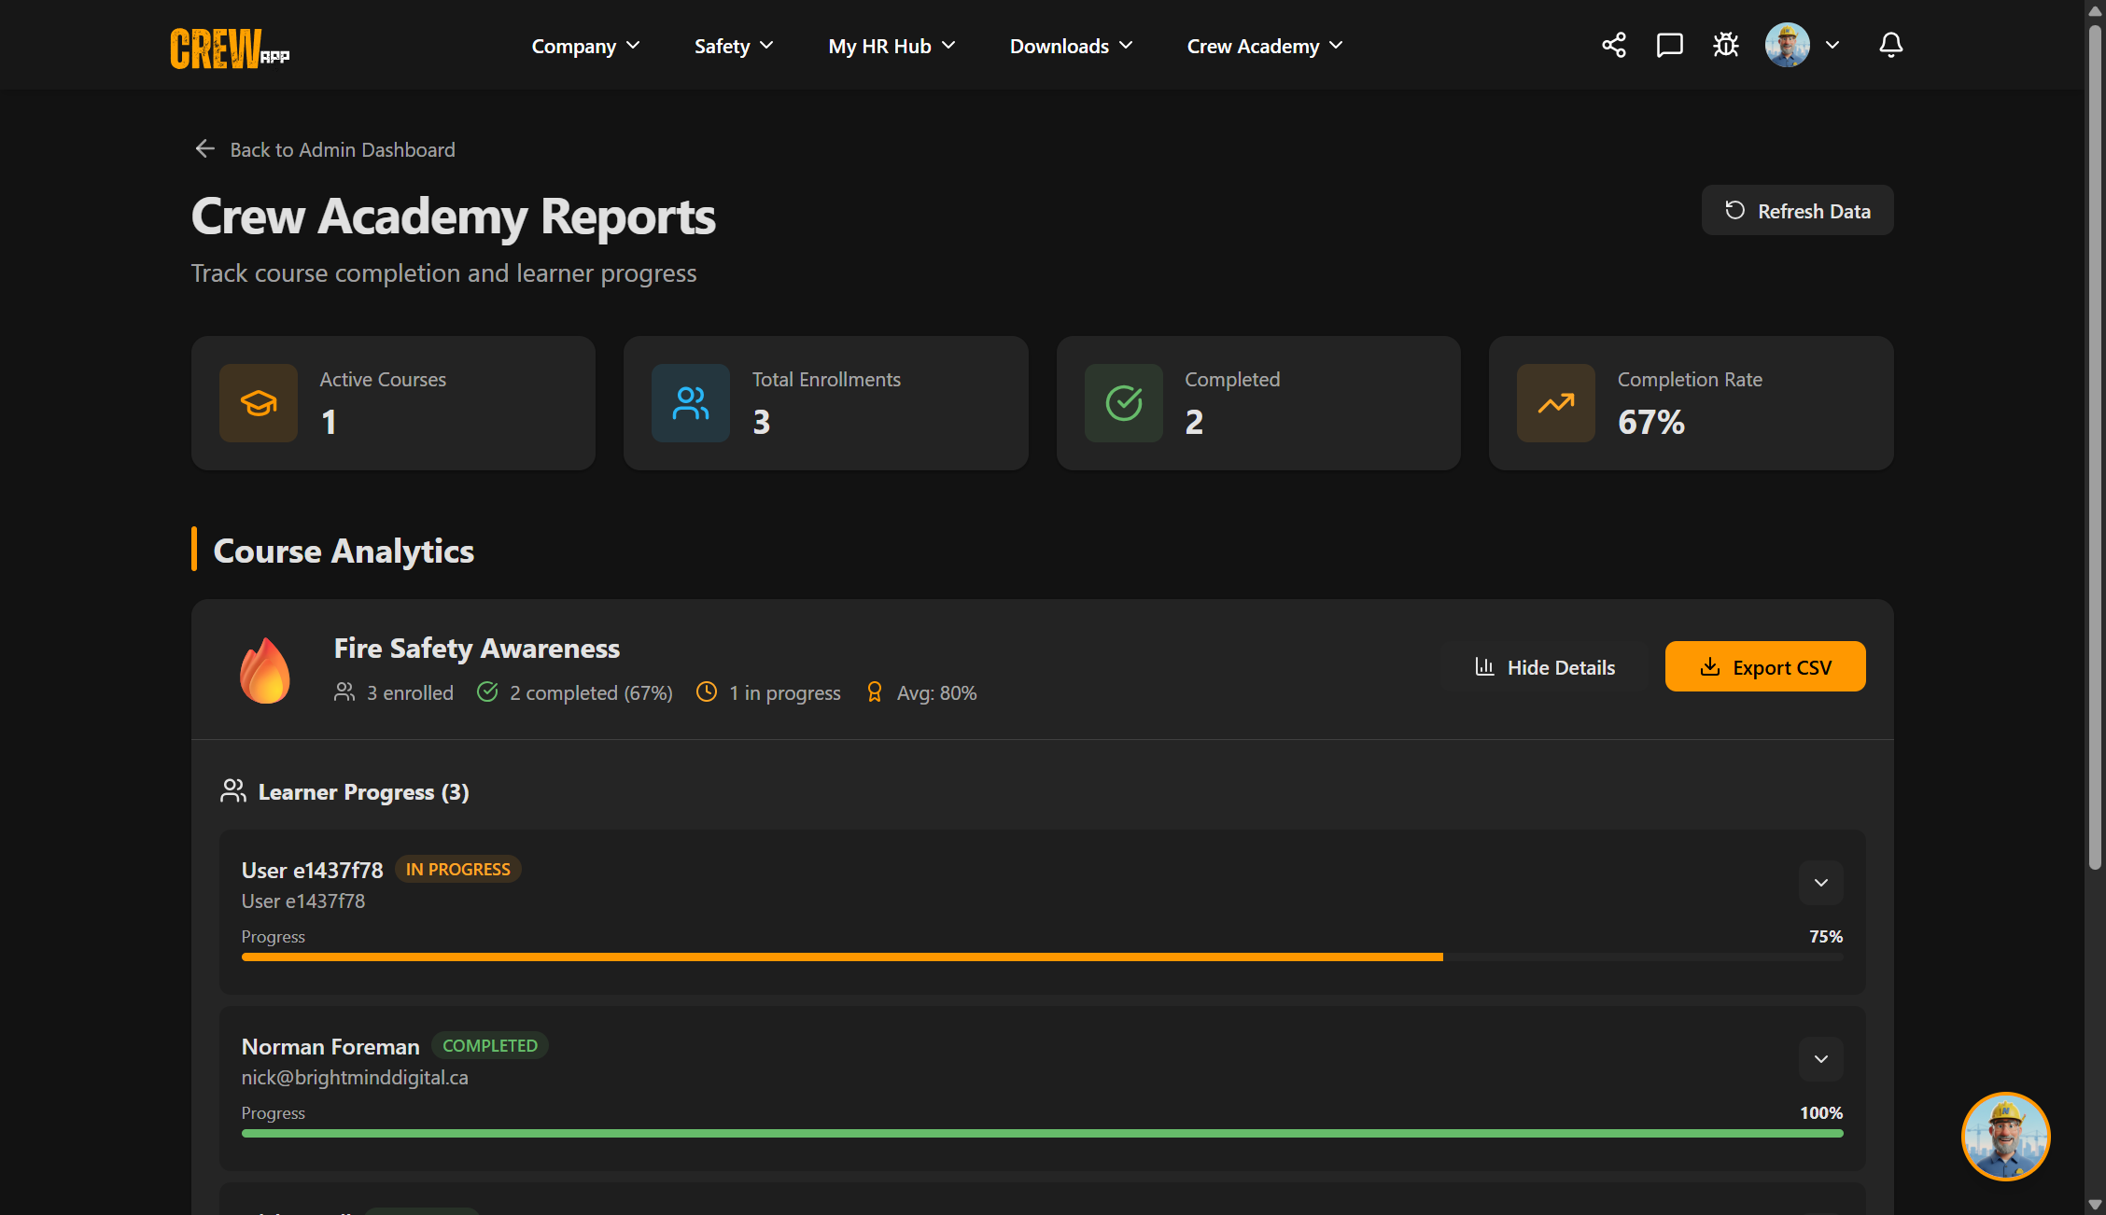Open the Crew Academy menu
The width and height of the screenshot is (2106, 1215).
(1263, 45)
